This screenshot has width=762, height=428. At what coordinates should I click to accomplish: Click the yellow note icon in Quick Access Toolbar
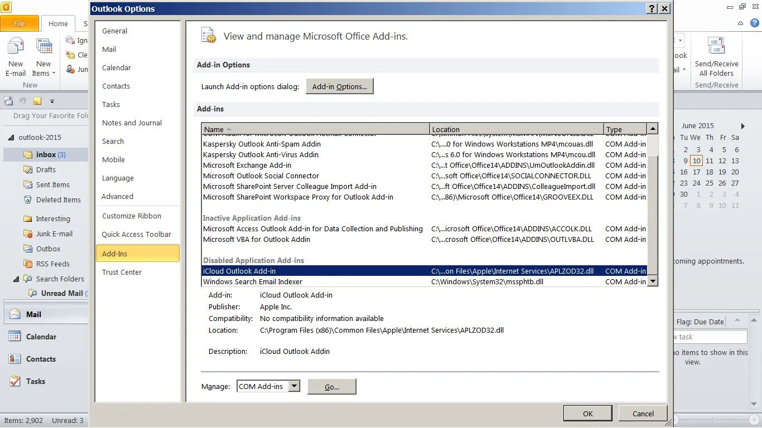coord(37,101)
